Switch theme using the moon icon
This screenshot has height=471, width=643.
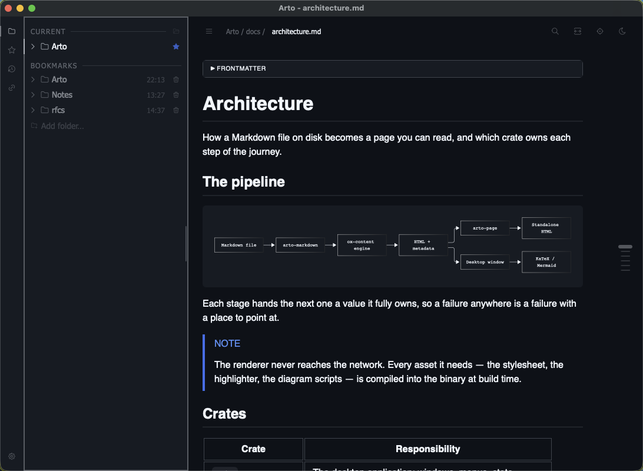click(x=622, y=31)
